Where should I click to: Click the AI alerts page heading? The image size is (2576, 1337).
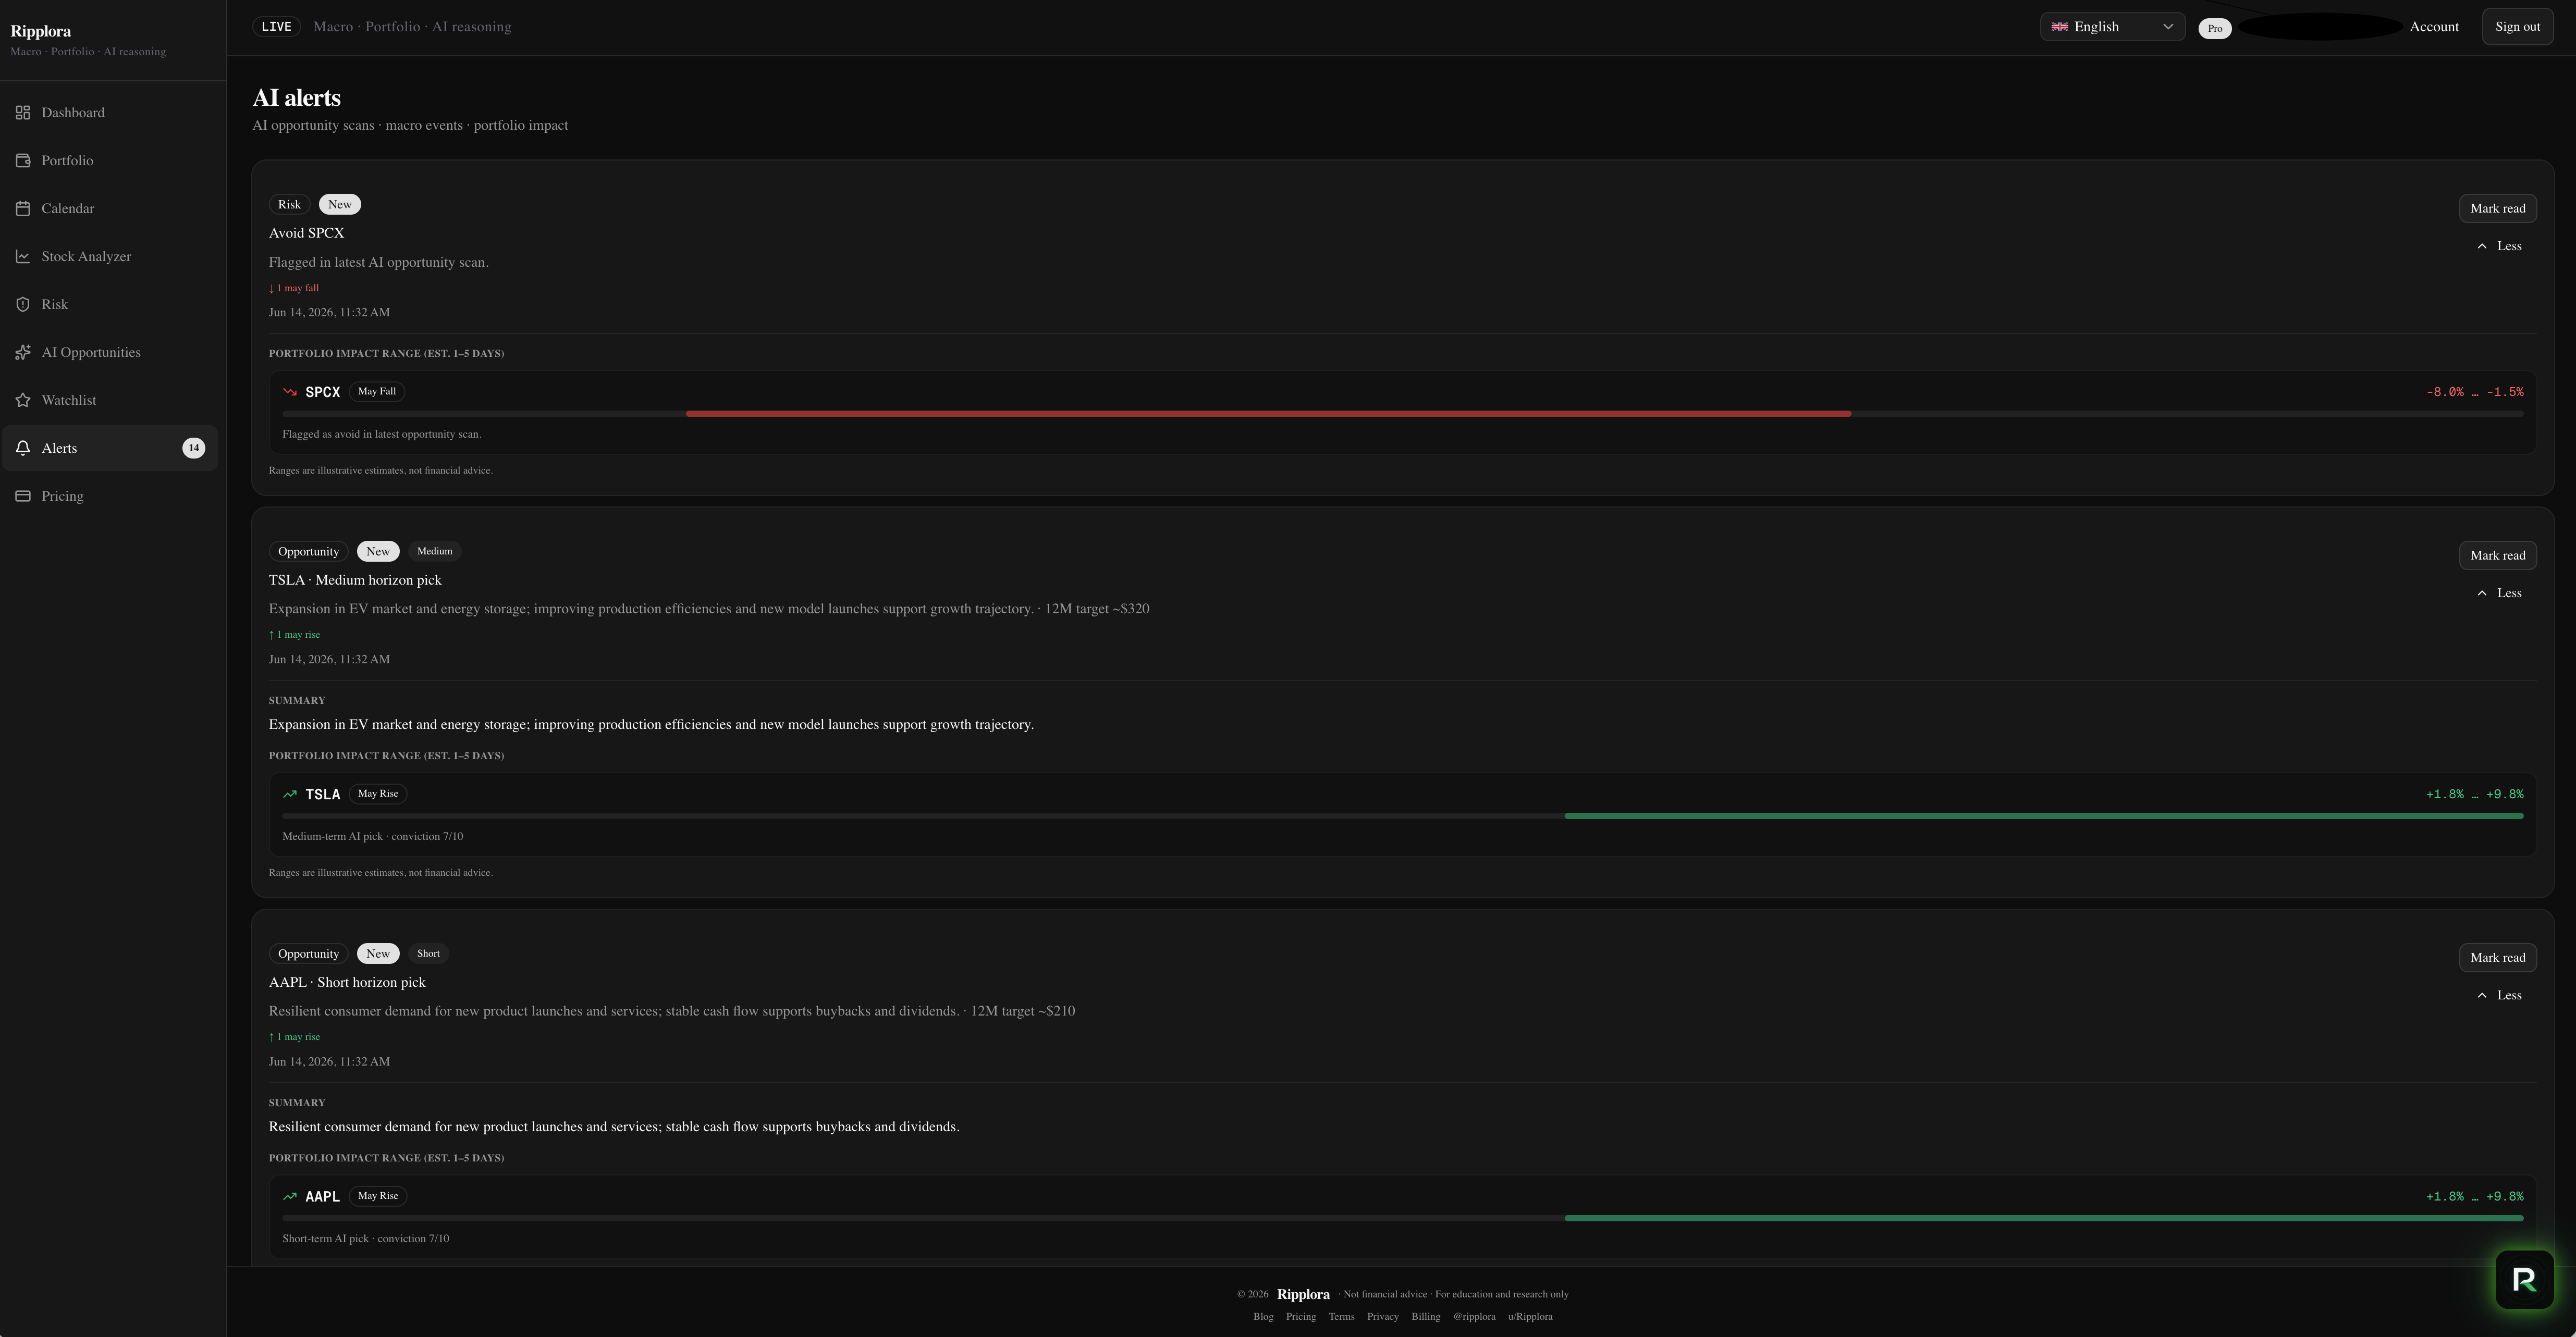pyautogui.click(x=296, y=98)
